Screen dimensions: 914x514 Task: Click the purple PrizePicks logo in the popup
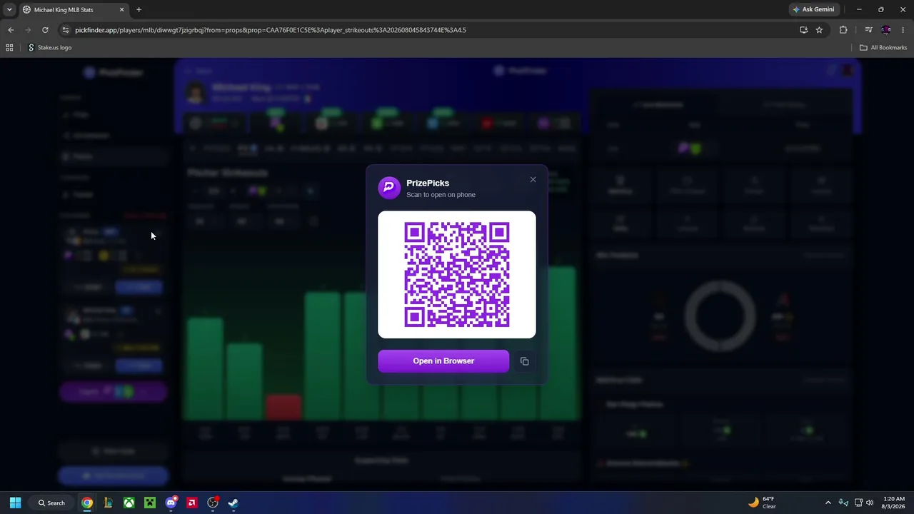[389, 188]
